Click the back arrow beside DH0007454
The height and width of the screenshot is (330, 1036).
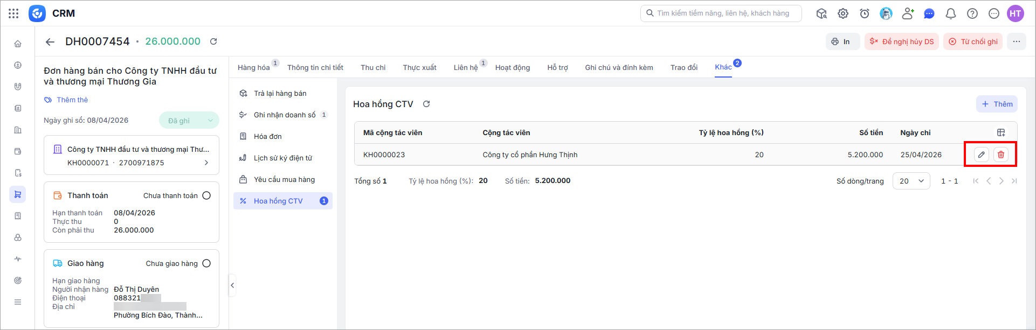[50, 42]
